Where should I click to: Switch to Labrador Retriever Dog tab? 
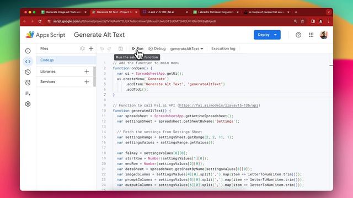click(x=215, y=12)
